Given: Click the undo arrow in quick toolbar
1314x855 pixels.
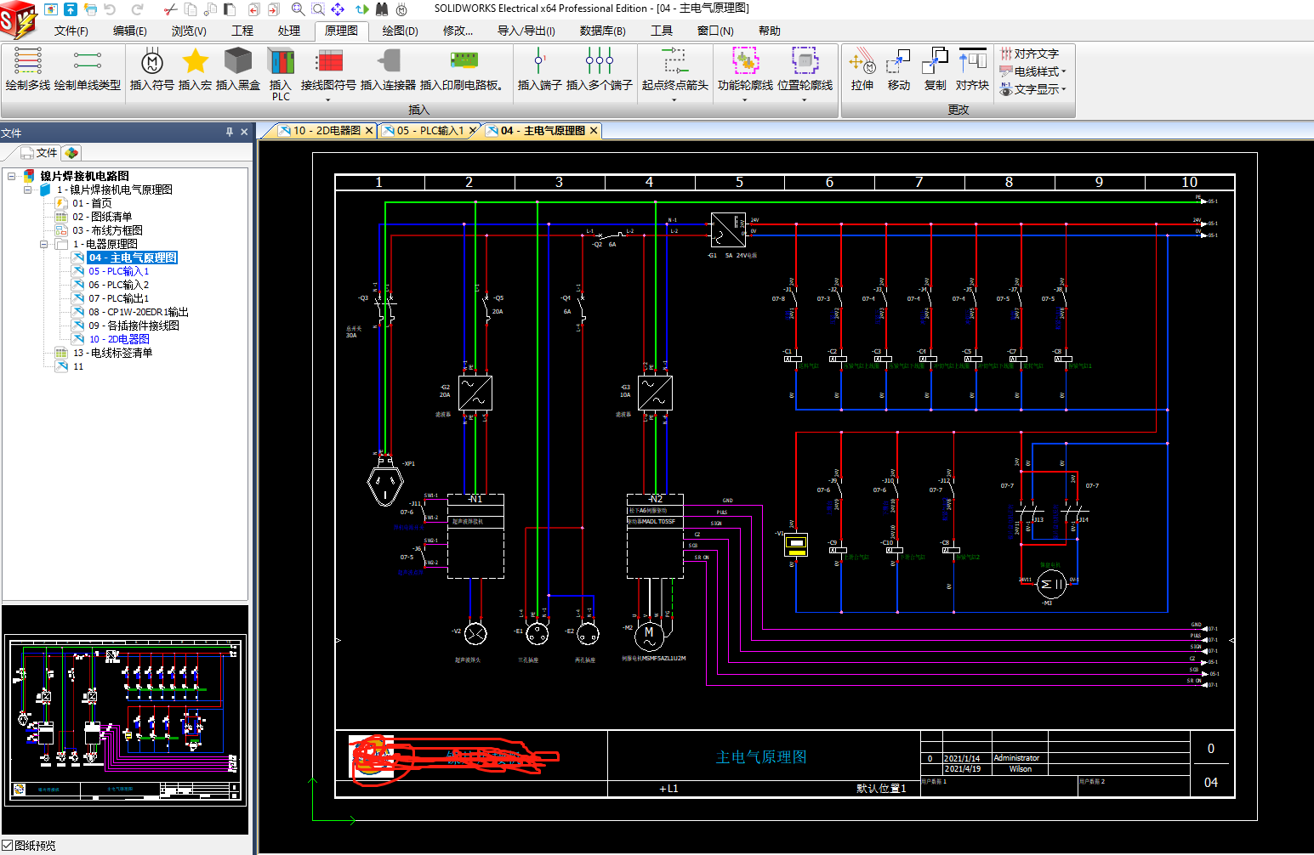Looking at the screenshot, I should tap(110, 9).
